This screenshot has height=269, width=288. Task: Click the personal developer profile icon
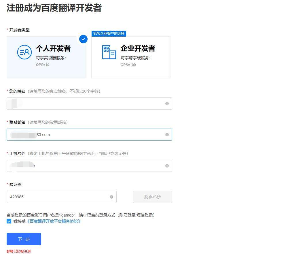[24, 52]
